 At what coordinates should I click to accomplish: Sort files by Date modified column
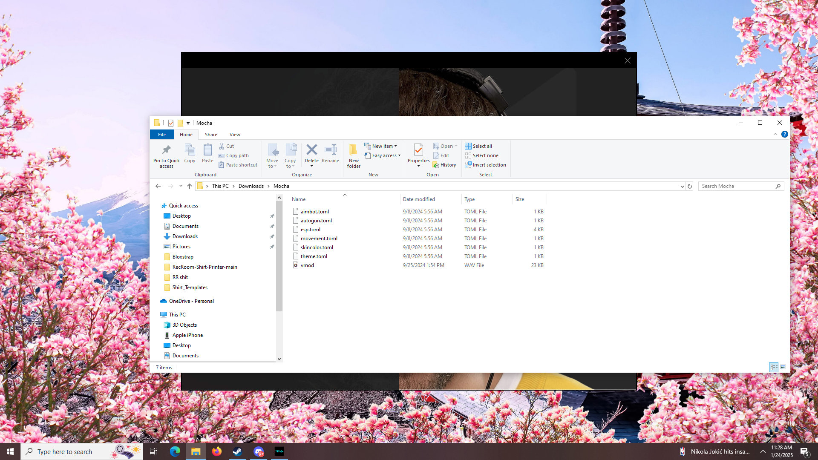pos(419,199)
